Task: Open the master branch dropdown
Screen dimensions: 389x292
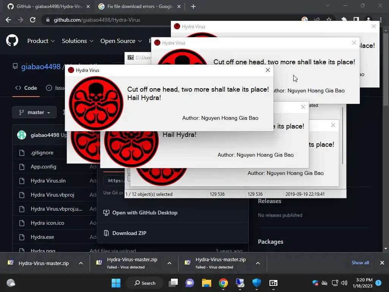Action: click(x=34, y=113)
